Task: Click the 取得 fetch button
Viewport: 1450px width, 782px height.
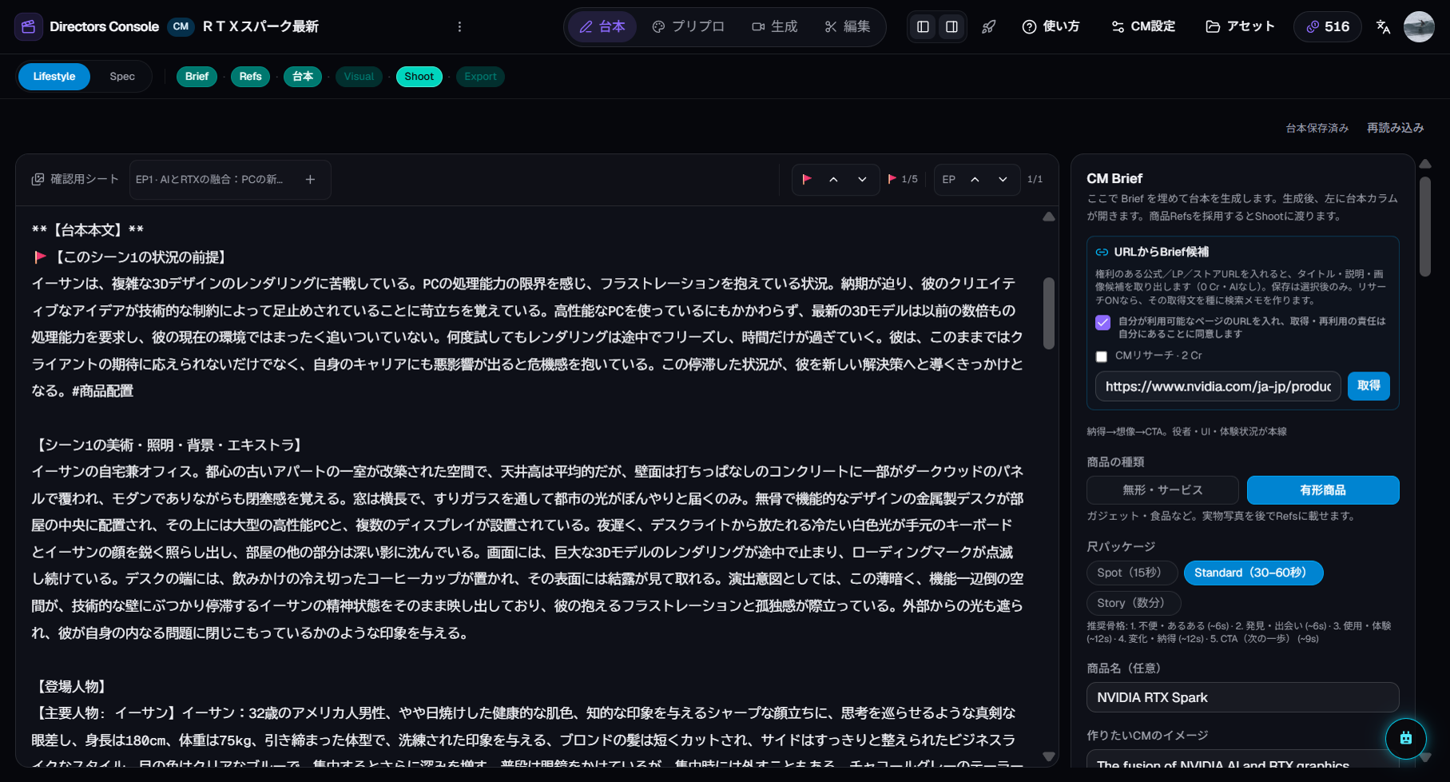Action: click(1369, 386)
